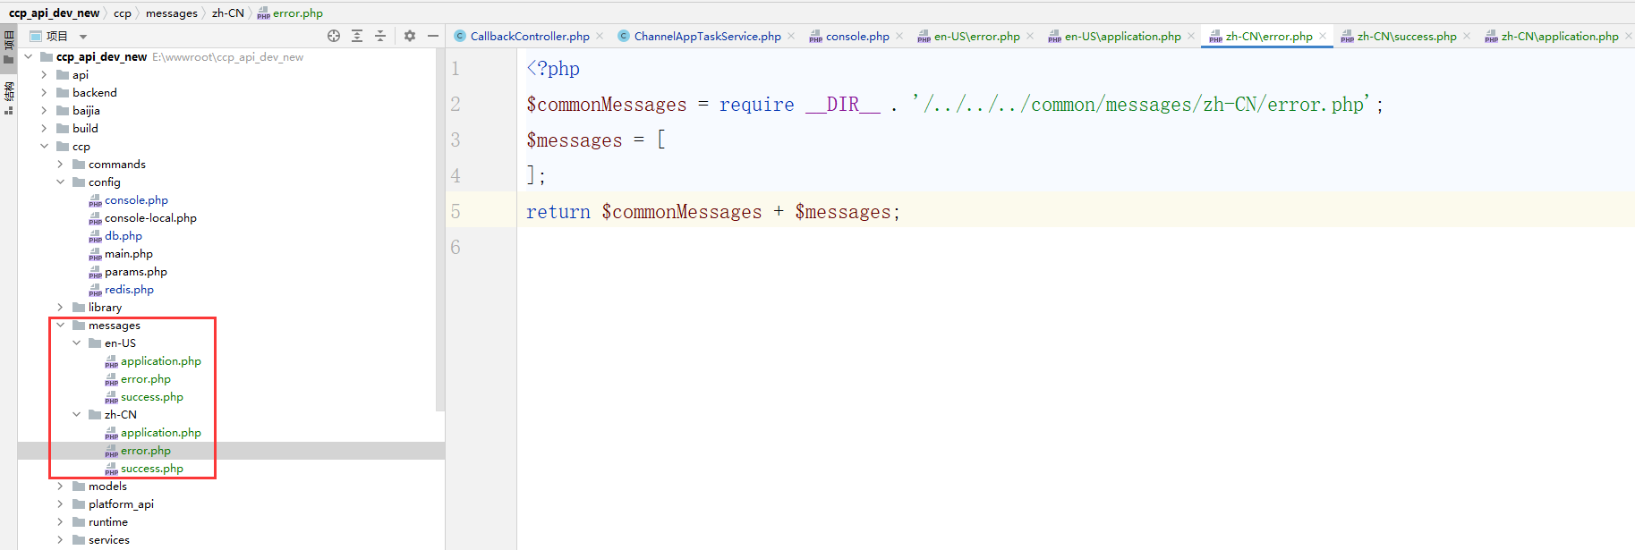Expand the services folder
The width and height of the screenshot is (1635, 550).
coord(60,539)
